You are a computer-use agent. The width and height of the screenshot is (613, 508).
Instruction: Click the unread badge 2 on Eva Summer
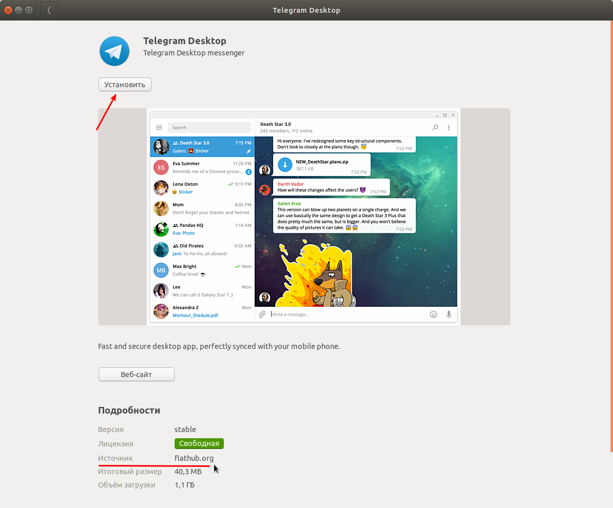tap(248, 172)
